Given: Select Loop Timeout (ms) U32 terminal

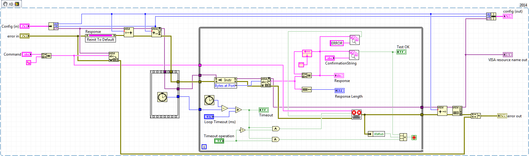Looking at the screenshot, I should tap(209, 117).
